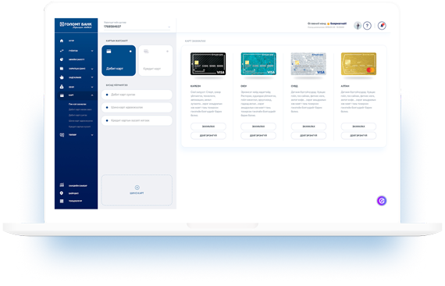Click the card icon on Дебит карт tile

pyautogui.click(x=109, y=52)
